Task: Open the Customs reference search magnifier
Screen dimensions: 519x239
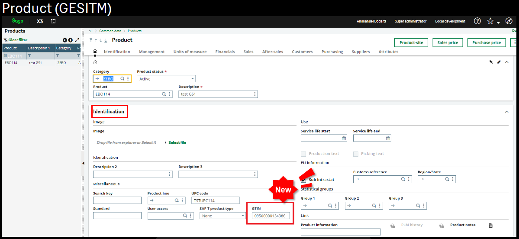Action: 403,179
